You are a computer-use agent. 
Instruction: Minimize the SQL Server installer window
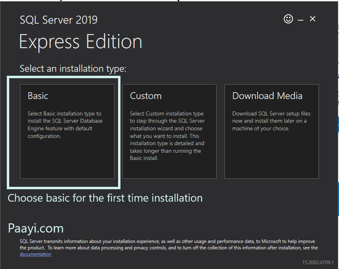[x=301, y=18]
